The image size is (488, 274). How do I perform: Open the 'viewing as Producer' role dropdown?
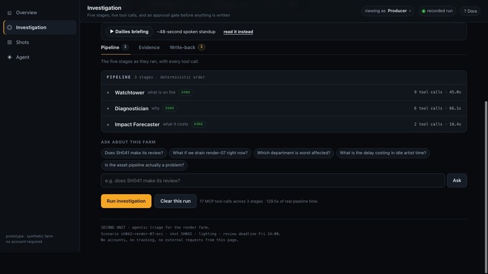(387, 11)
